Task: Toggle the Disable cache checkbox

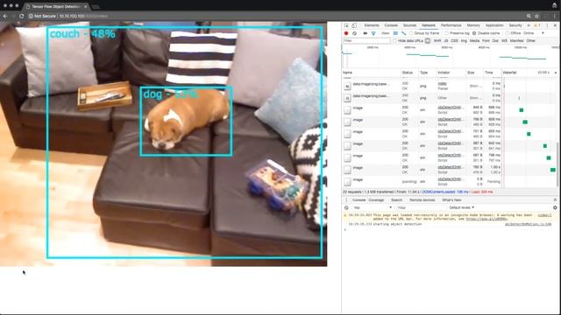Action: click(x=474, y=33)
